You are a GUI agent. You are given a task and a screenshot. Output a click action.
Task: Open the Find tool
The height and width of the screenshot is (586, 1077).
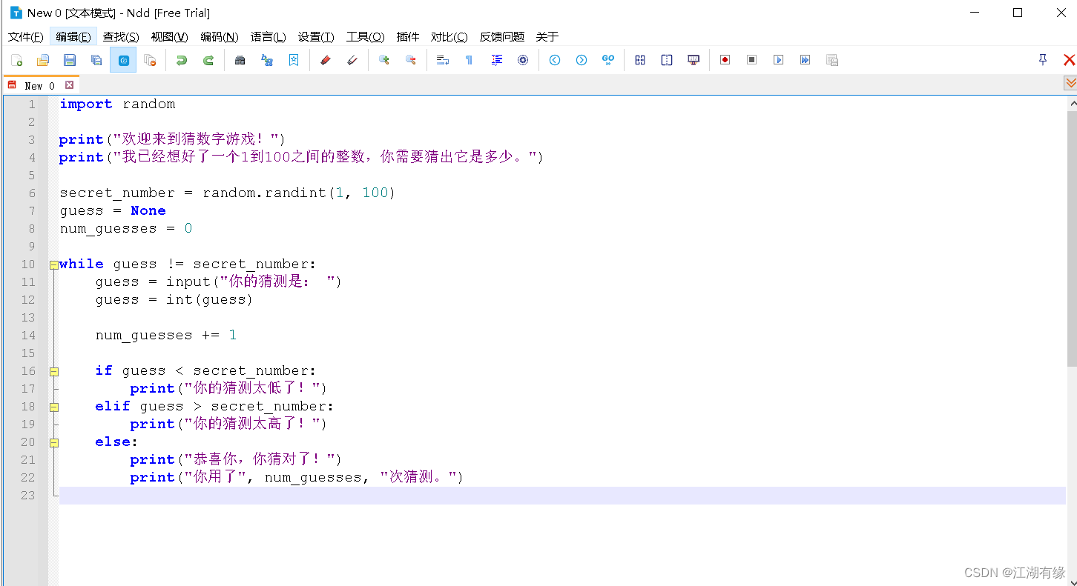click(x=240, y=60)
